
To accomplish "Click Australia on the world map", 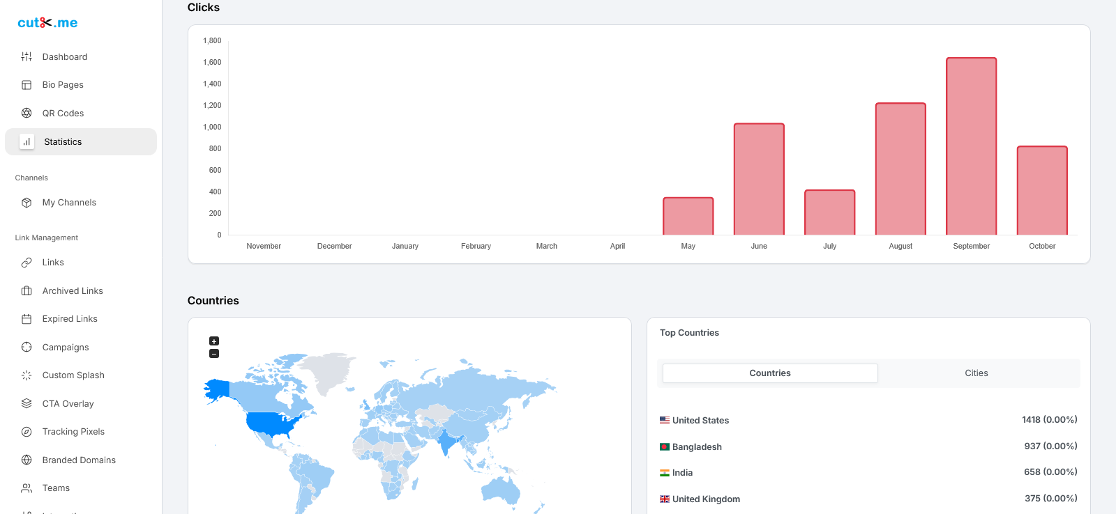I will 501,490.
